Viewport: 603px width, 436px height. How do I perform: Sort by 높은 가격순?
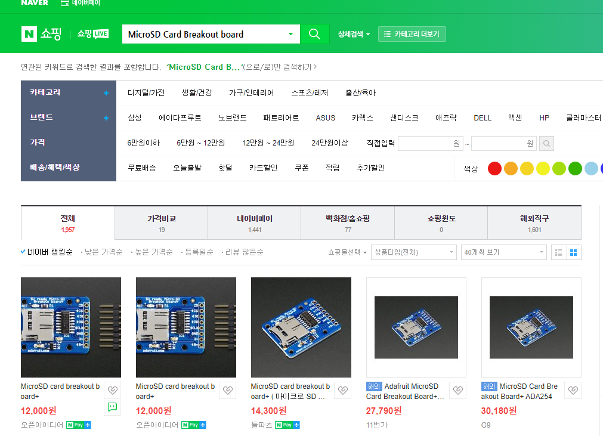point(153,252)
